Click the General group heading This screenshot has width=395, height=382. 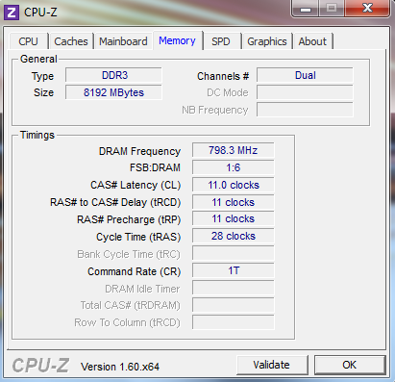38,59
